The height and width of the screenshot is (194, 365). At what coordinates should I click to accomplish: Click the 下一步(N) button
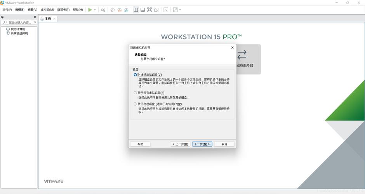pyautogui.click(x=202, y=144)
